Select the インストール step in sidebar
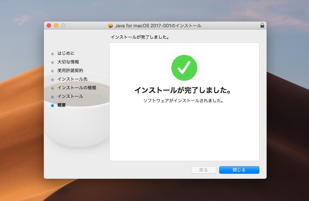The width and height of the screenshot is (309, 201). (70, 97)
